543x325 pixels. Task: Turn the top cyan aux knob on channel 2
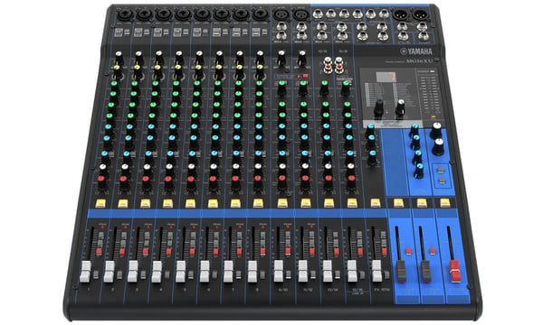click(129, 130)
